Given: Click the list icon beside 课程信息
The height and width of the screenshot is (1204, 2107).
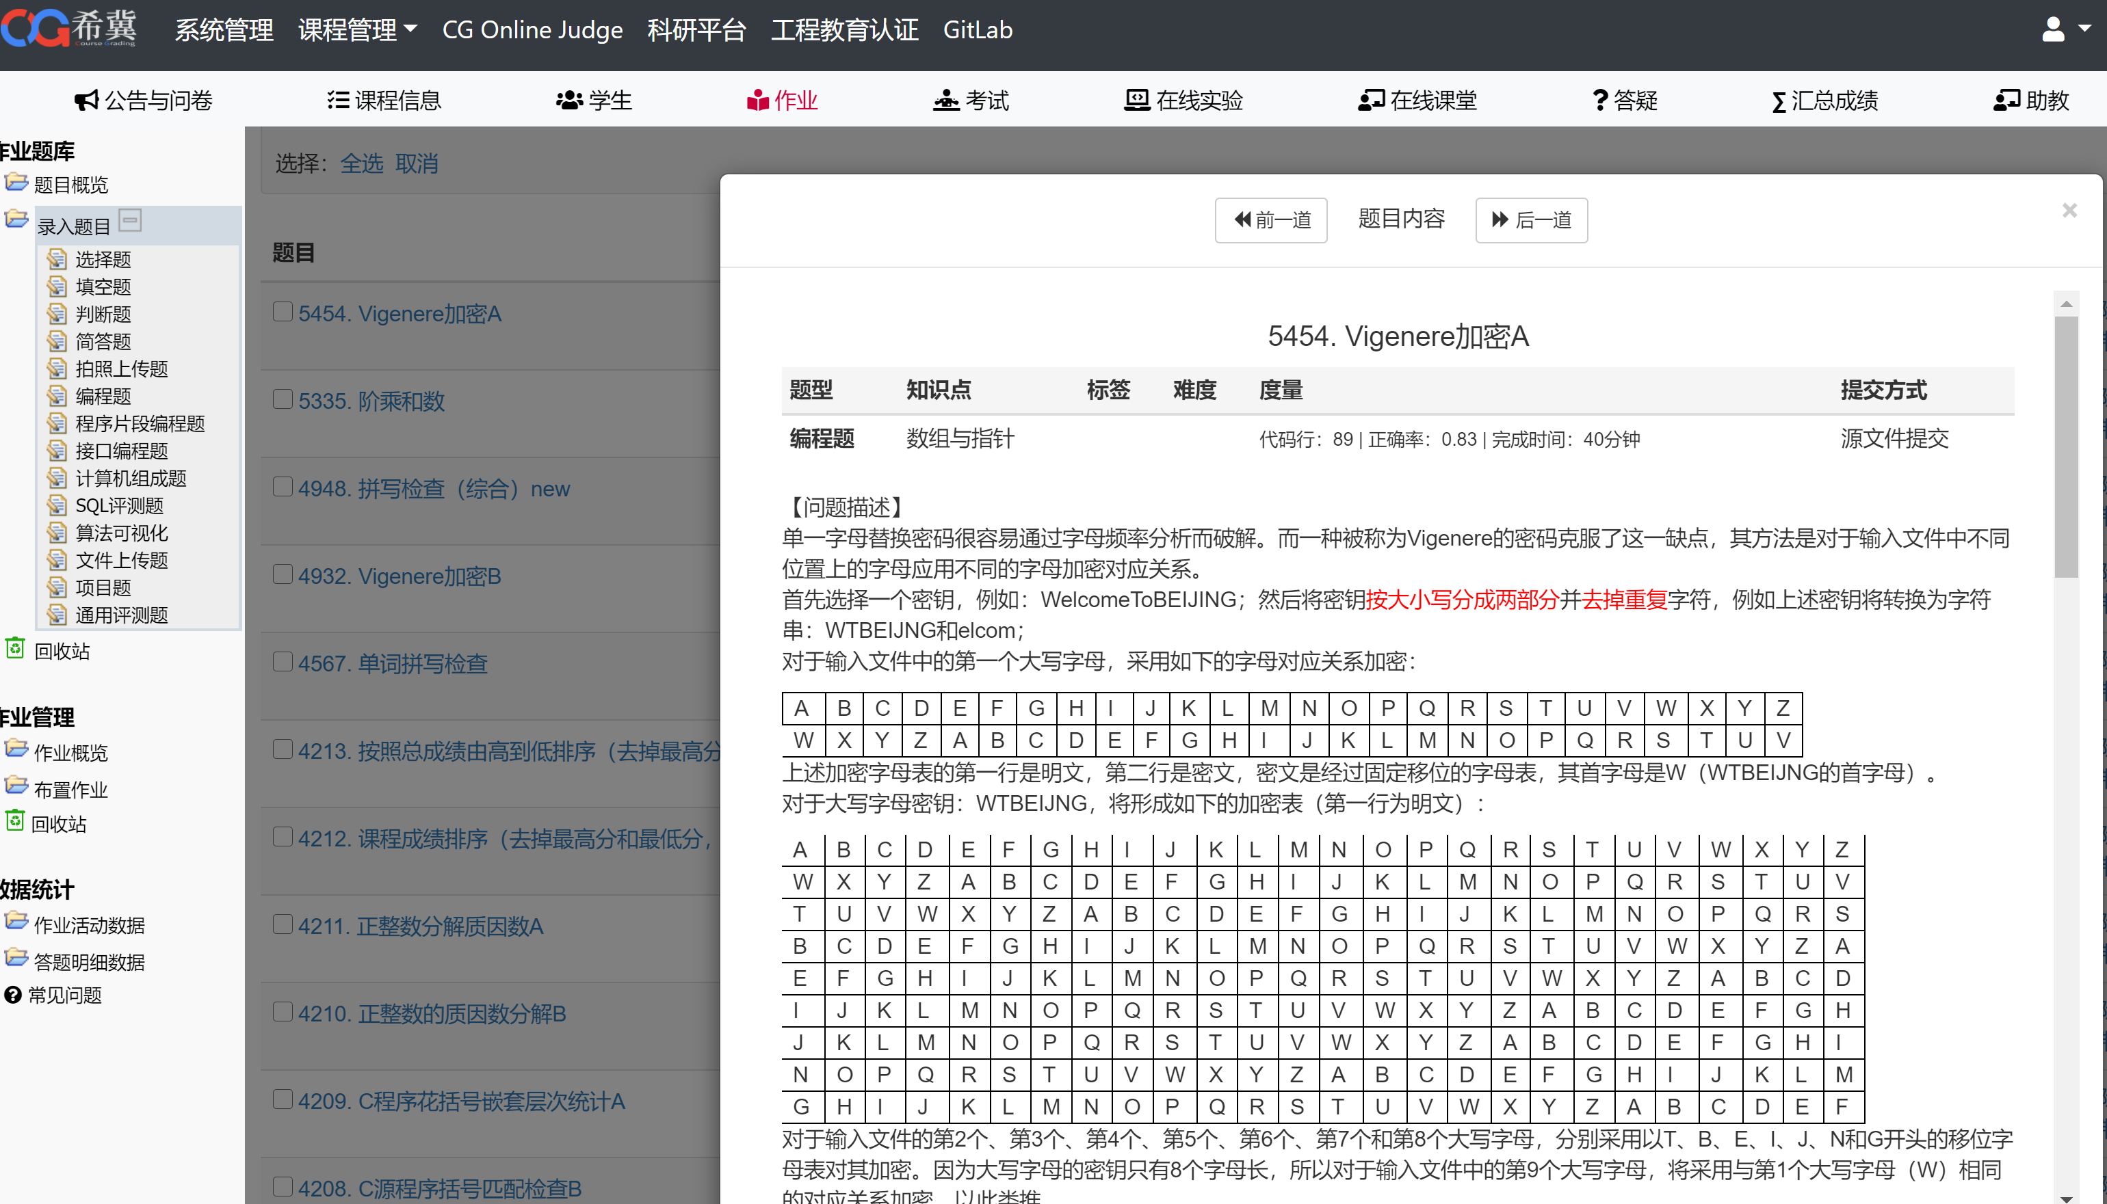Looking at the screenshot, I should [x=337, y=100].
